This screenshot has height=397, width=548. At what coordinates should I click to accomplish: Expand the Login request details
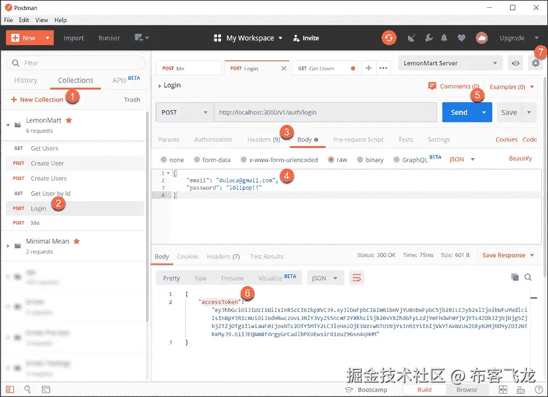coord(160,86)
